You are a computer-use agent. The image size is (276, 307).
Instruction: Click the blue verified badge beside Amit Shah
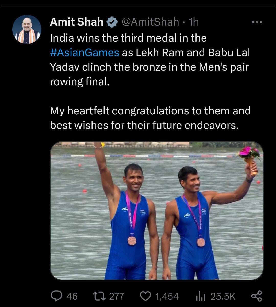pos(111,22)
